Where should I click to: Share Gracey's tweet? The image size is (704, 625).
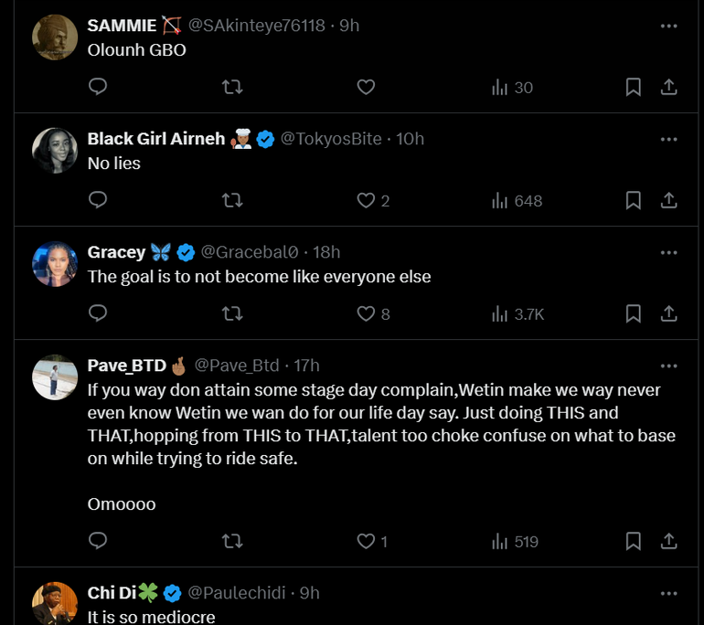point(668,313)
